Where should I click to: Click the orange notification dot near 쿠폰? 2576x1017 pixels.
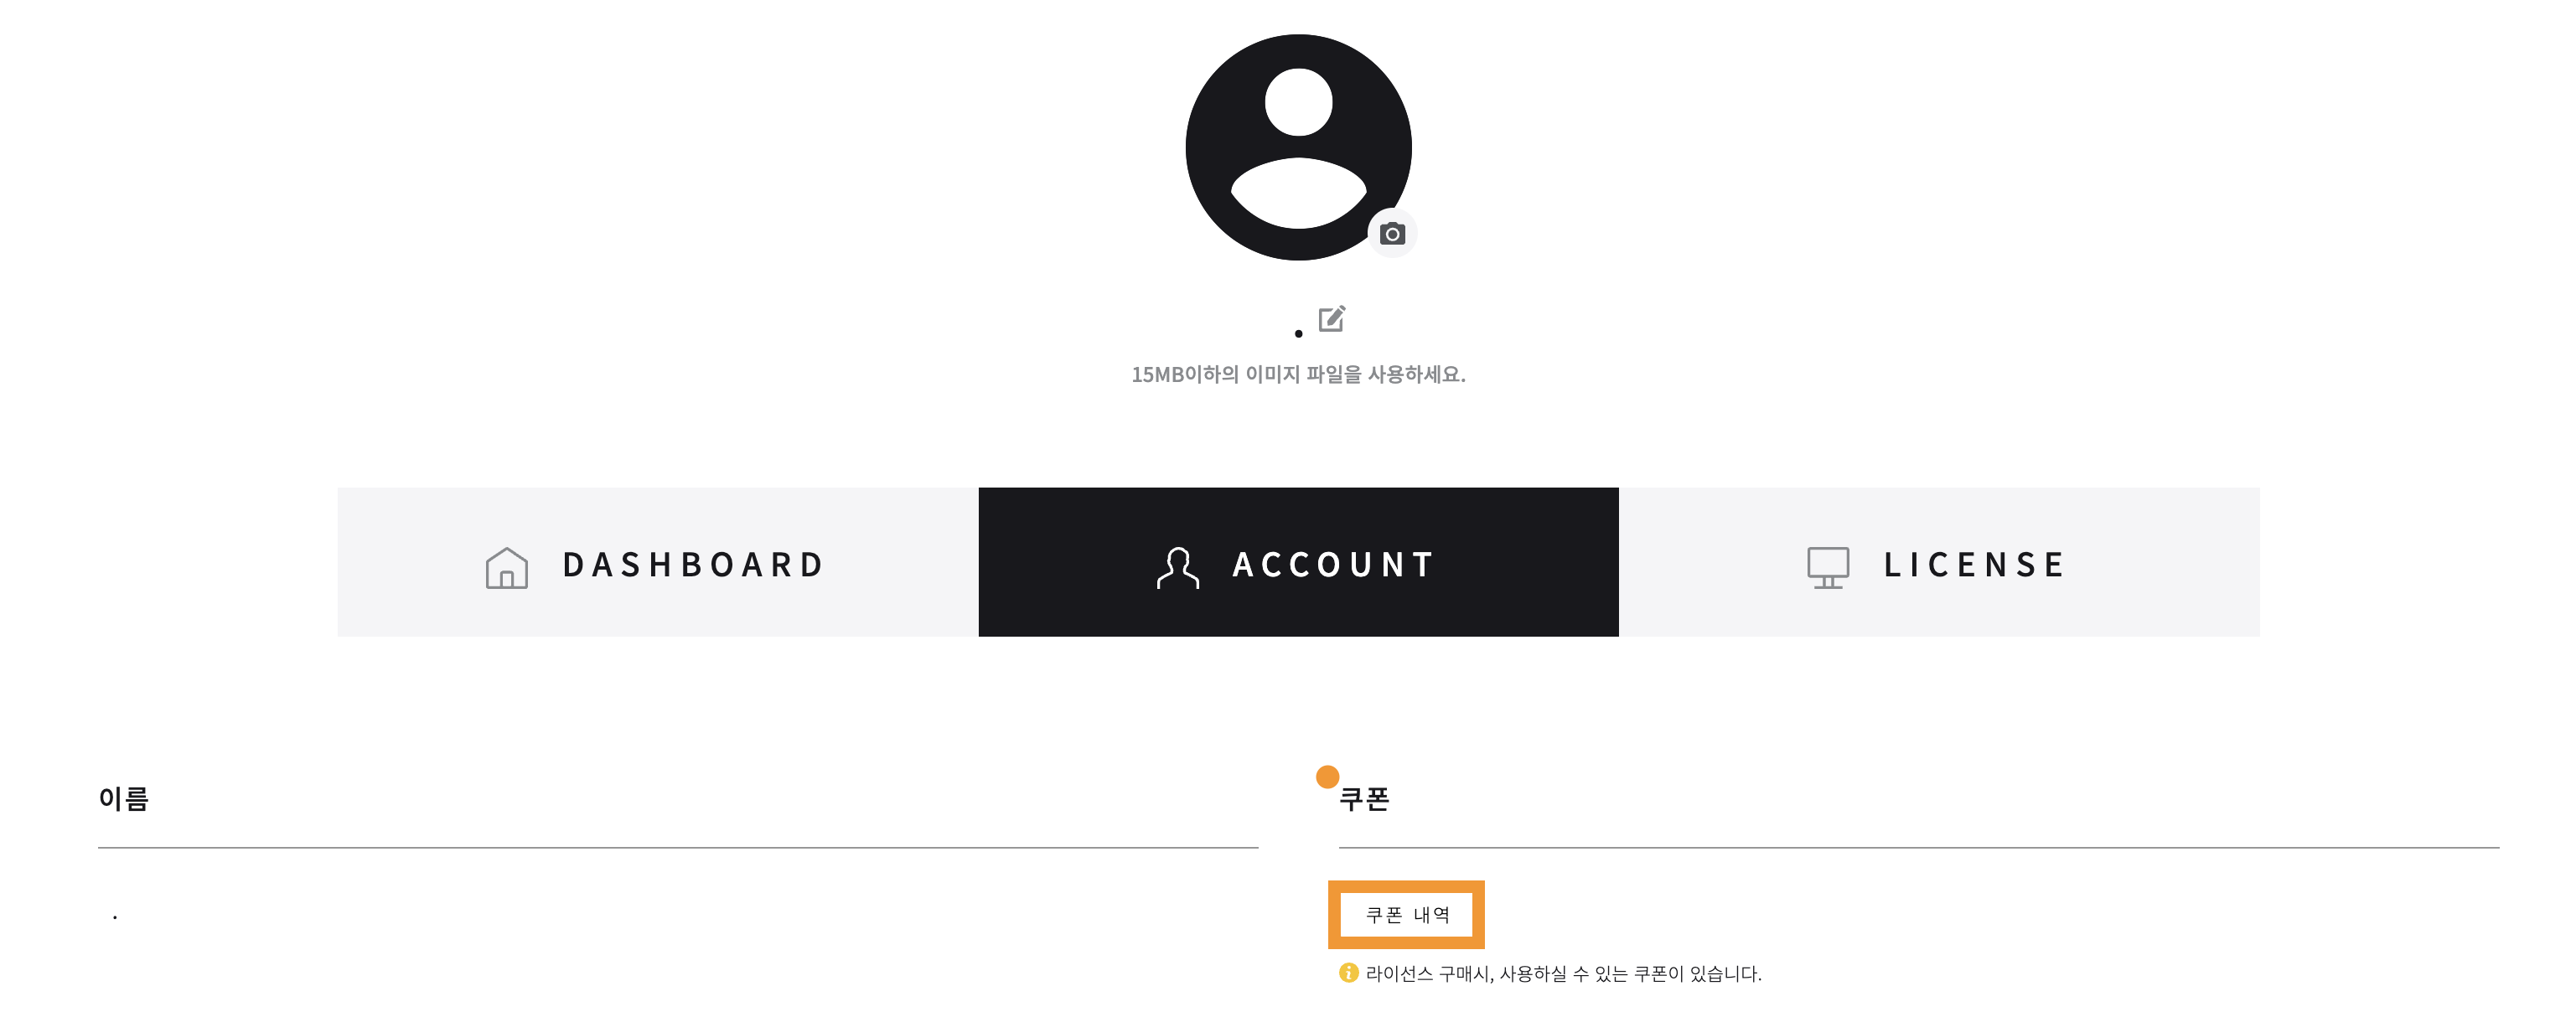(x=1327, y=776)
